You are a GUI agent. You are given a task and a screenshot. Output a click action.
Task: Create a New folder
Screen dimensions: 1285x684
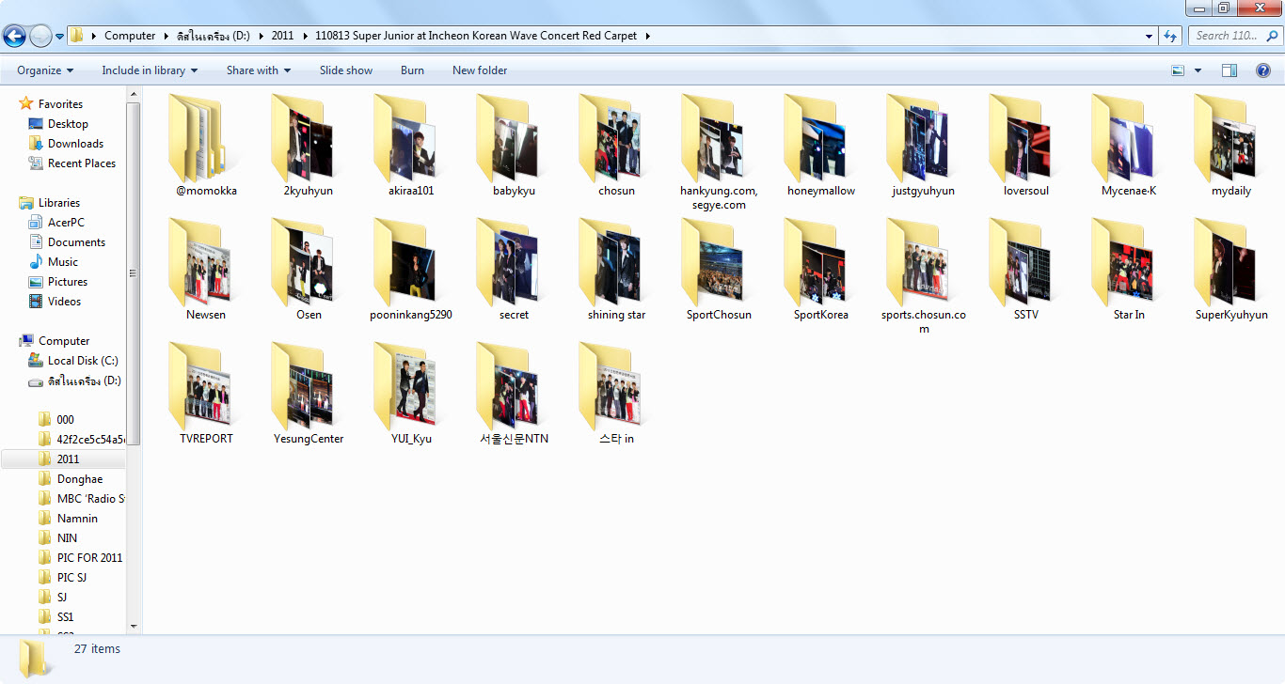480,70
